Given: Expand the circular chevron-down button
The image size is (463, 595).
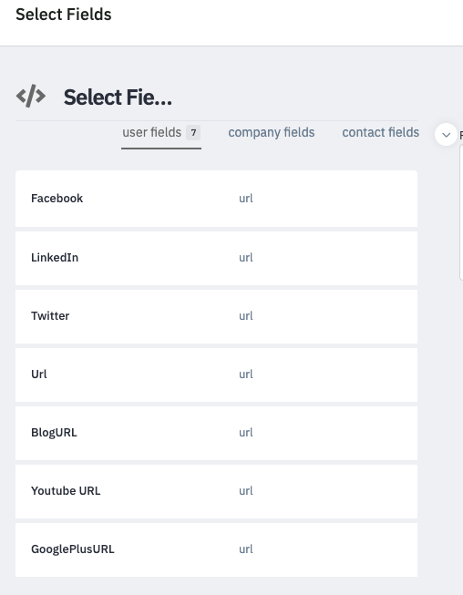Looking at the screenshot, I should click(x=446, y=134).
